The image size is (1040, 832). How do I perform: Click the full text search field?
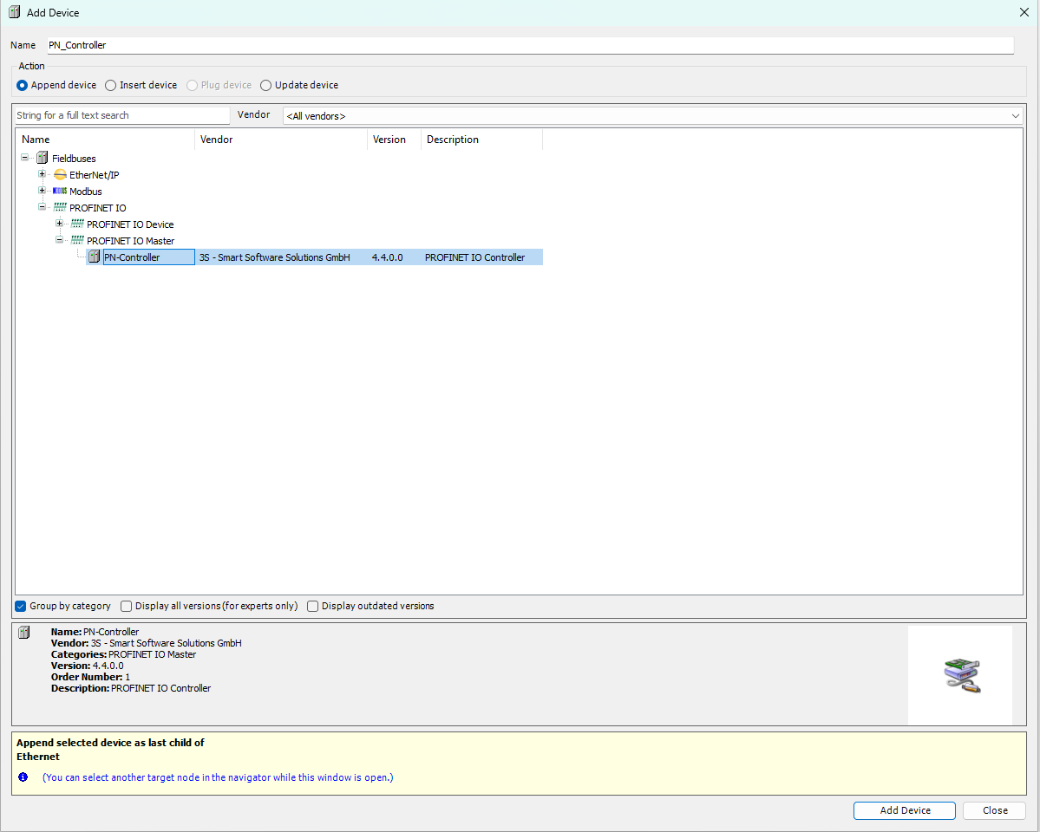(x=121, y=114)
